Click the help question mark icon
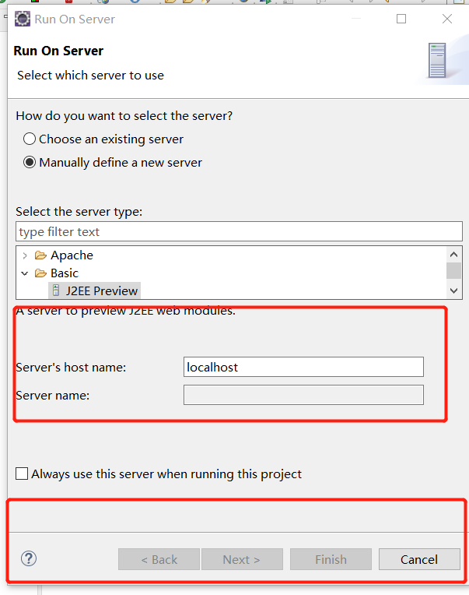This screenshot has width=469, height=595. pos(29,558)
